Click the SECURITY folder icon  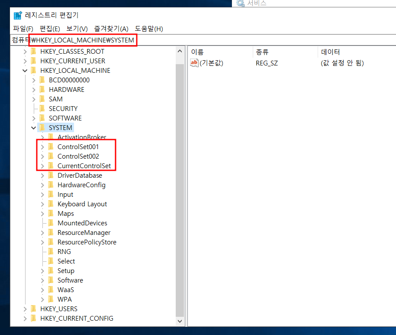click(x=42, y=108)
